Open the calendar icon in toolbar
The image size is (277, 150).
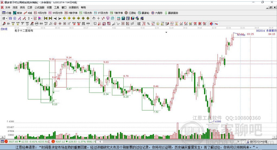118,18
